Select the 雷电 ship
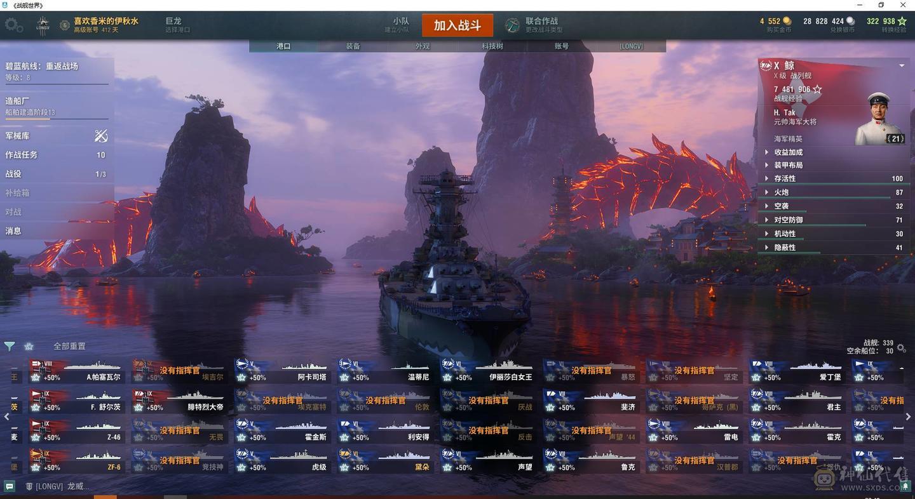The image size is (915, 499). tap(693, 430)
